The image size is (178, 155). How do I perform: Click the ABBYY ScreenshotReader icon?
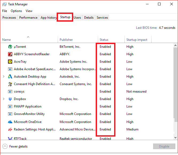pos(10,54)
